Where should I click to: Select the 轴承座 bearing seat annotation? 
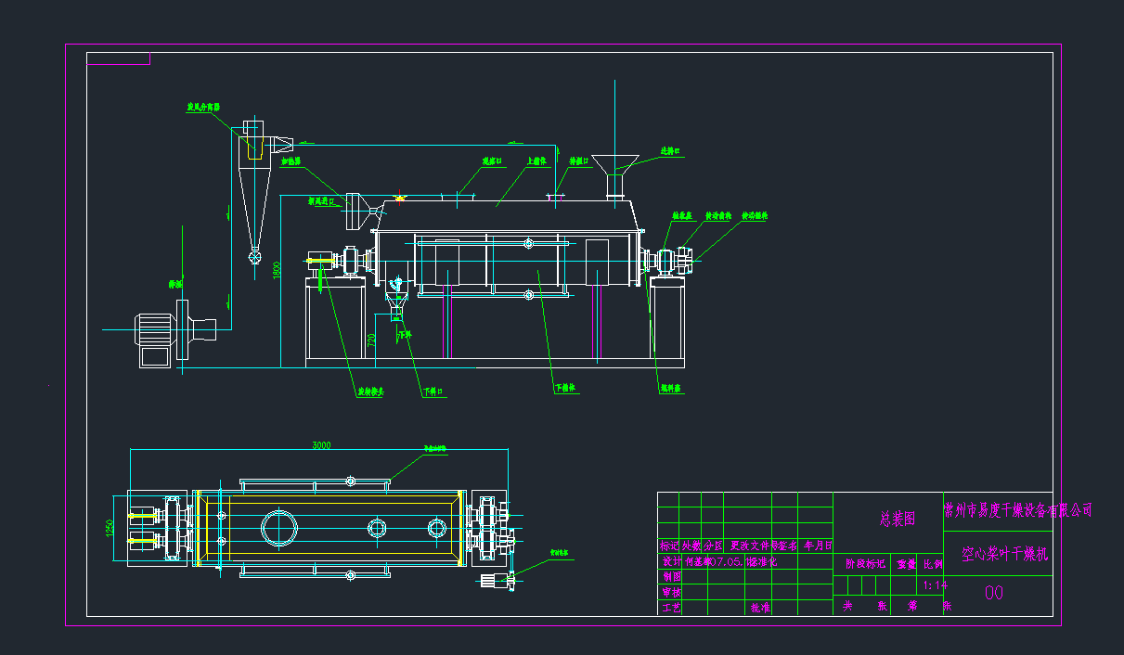pos(681,216)
